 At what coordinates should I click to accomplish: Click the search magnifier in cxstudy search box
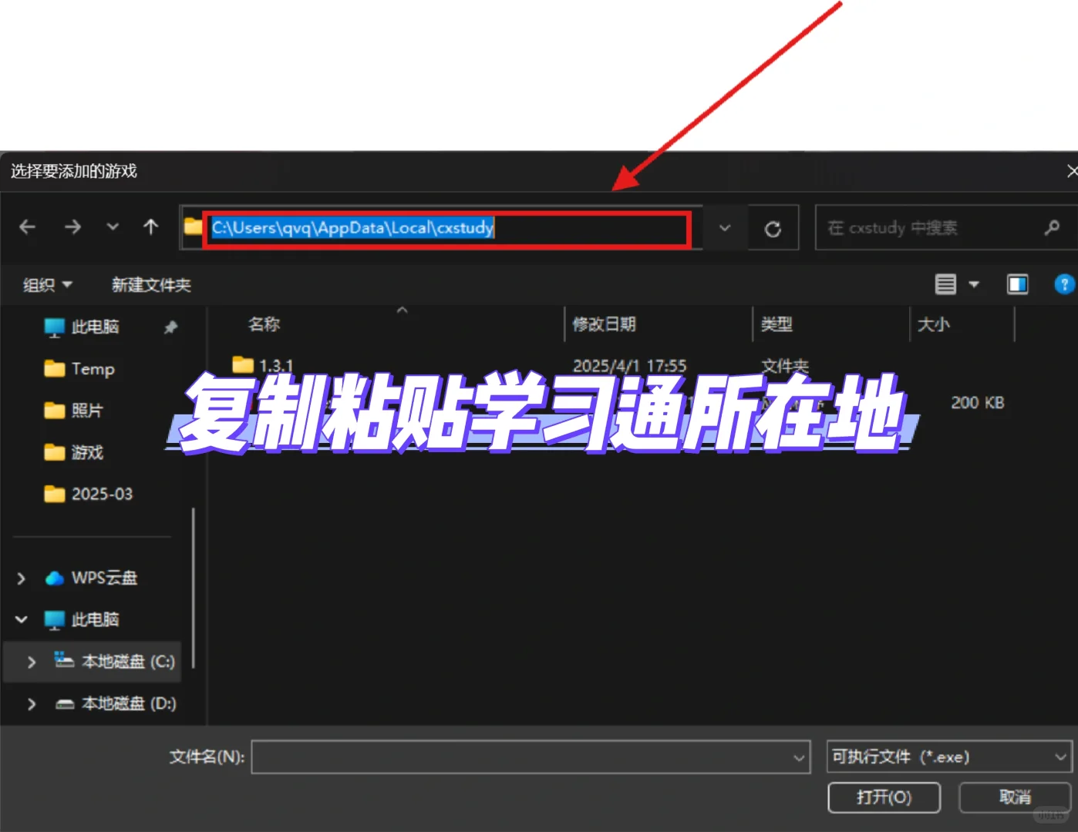point(1052,227)
